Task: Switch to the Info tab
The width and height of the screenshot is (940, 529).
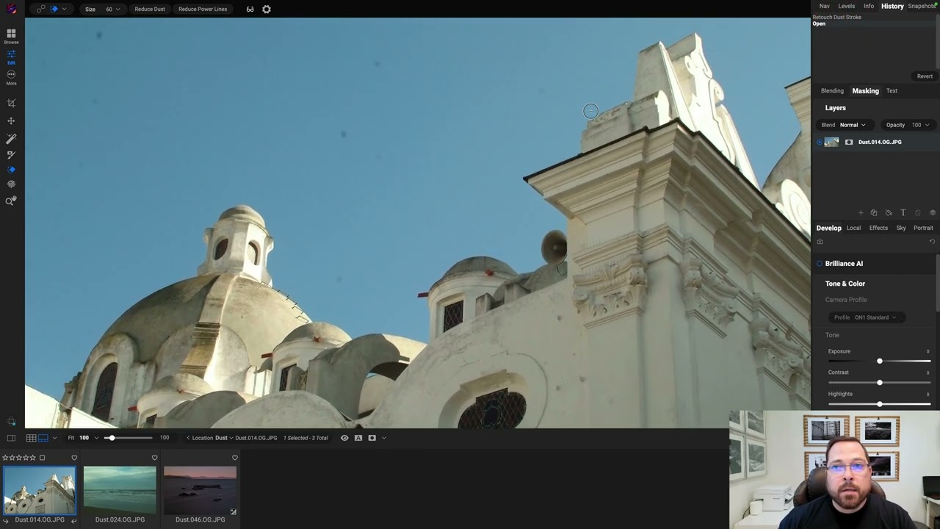Action: point(869,6)
